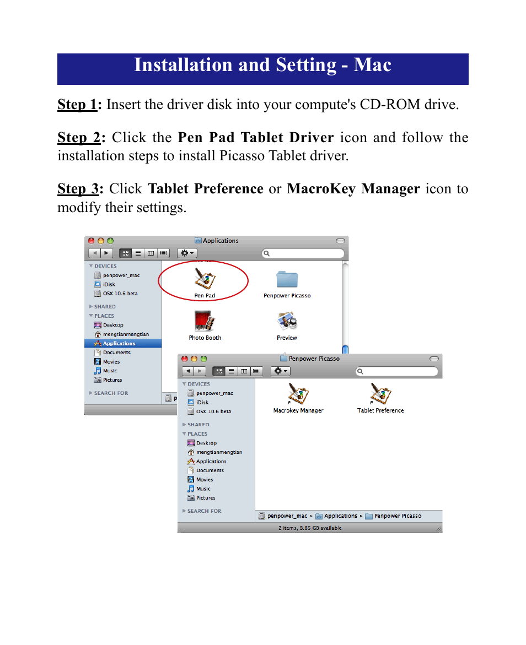
Task: Select penpower_mac in Penpower Picasso sidebar
Action: point(216,393)
